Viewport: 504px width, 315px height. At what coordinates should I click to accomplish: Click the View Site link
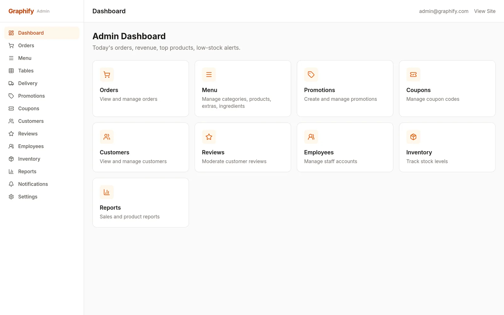pos(485,11)
